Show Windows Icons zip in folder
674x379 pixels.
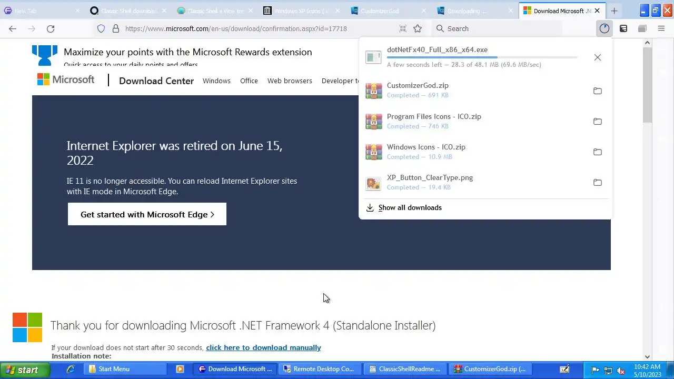597,152
